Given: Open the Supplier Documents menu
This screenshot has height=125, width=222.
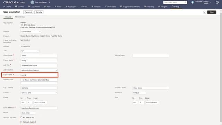Looking at the screenshot, I should click(130, 7).
